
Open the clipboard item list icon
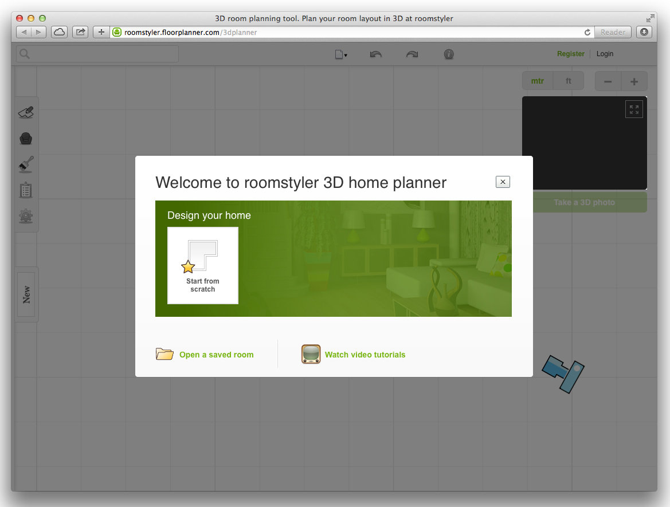pos(26,190)
